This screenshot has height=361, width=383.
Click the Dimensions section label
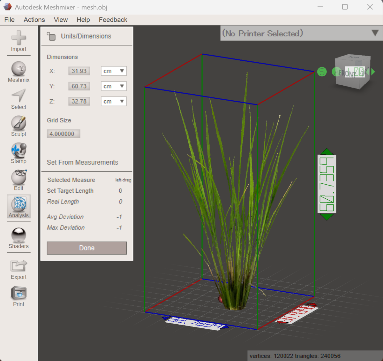pos(62,57)
